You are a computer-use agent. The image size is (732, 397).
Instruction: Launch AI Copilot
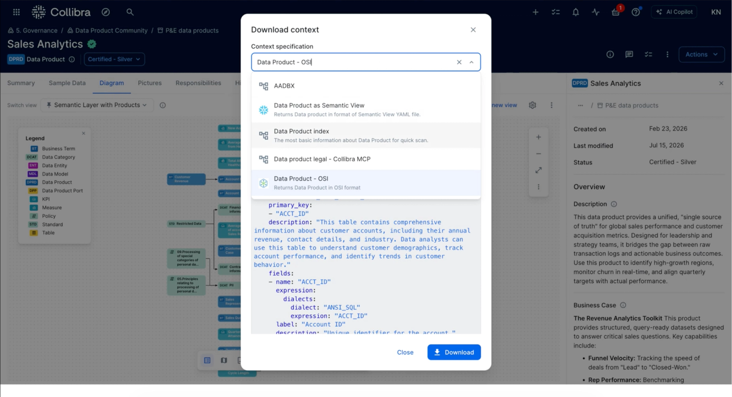point(674,12)
